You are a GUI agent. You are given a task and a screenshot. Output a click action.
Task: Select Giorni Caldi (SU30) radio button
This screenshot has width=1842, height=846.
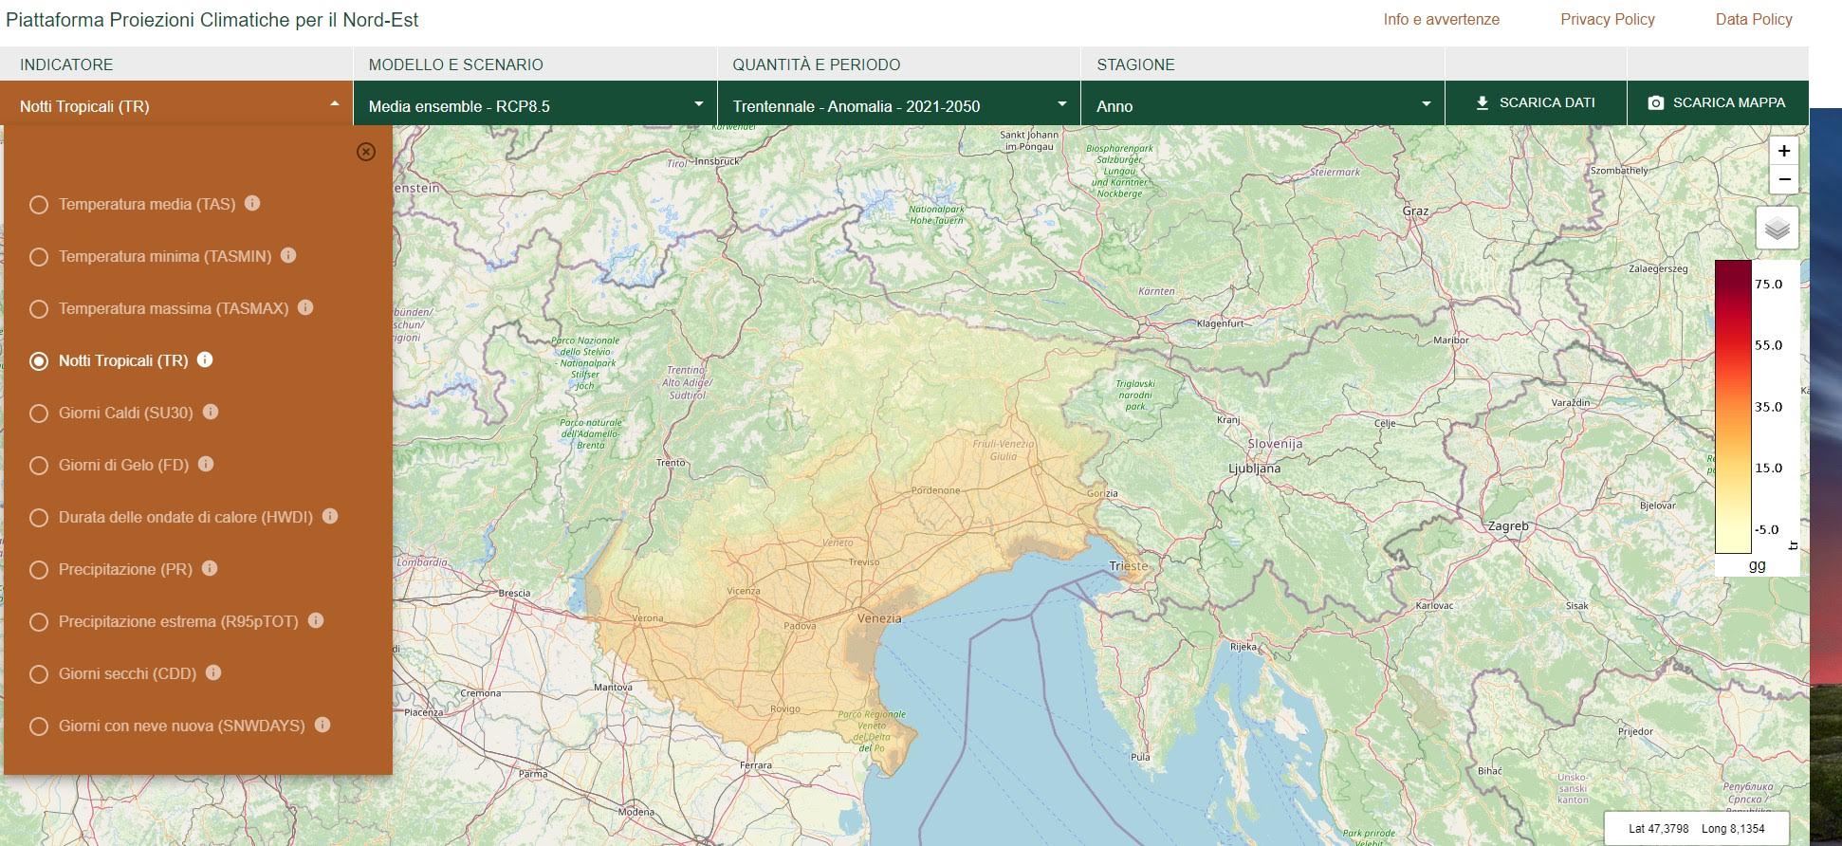coord(39,414)
